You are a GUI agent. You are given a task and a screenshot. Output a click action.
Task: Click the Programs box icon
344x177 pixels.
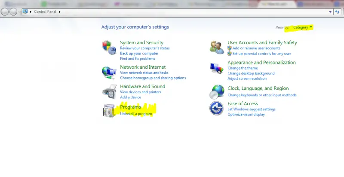point(109,110)
